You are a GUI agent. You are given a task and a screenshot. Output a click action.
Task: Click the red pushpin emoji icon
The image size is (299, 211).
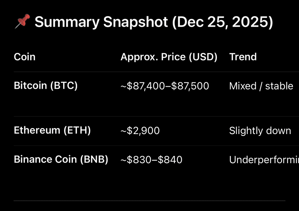coord(22,22)
